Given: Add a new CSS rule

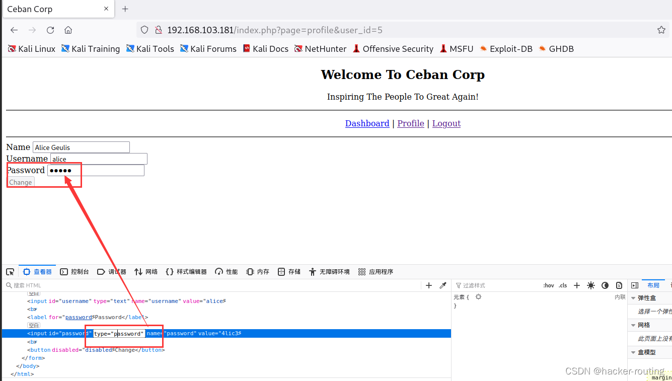Looking at the screenshot, I should [577, 285].
